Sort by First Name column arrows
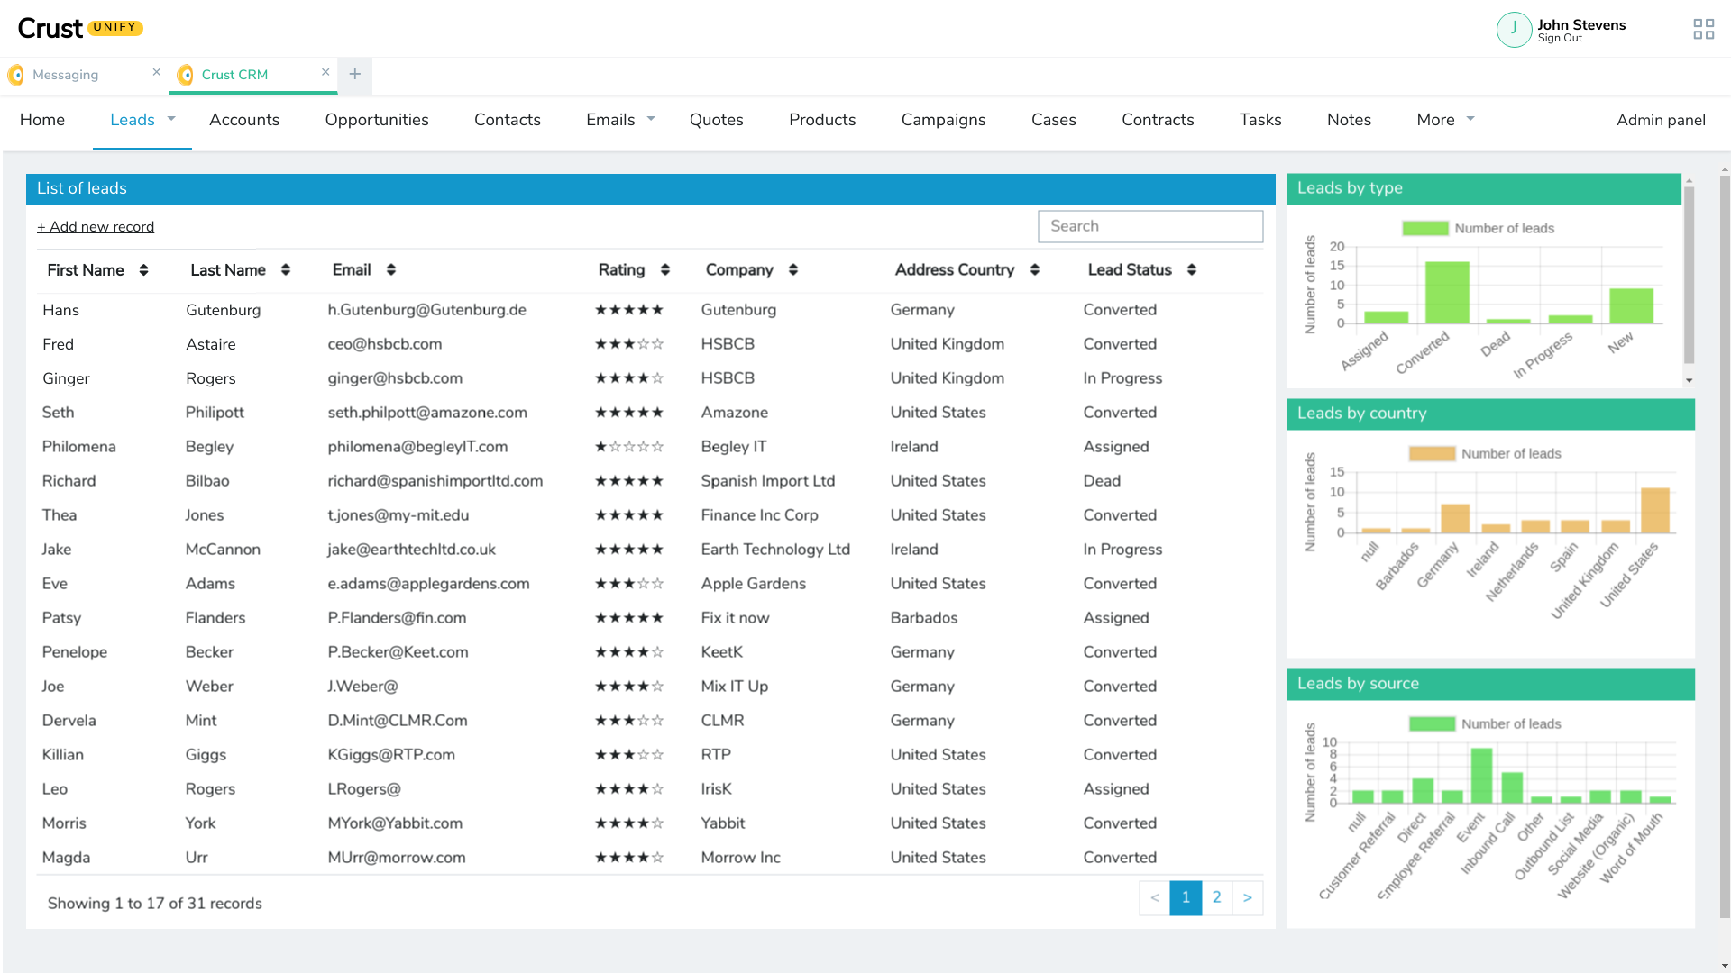 tap(143, 270)
